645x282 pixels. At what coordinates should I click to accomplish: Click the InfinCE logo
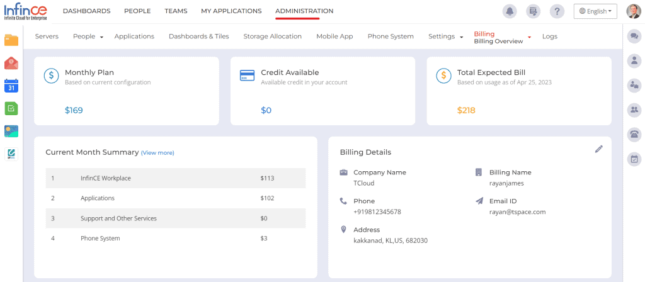(25, 13)
